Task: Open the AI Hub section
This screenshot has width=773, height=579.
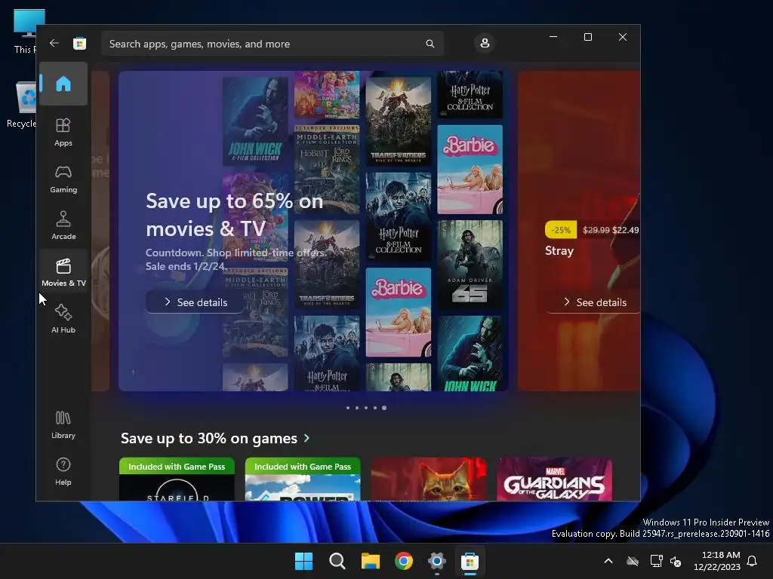Action: click(x=63, y=319)
